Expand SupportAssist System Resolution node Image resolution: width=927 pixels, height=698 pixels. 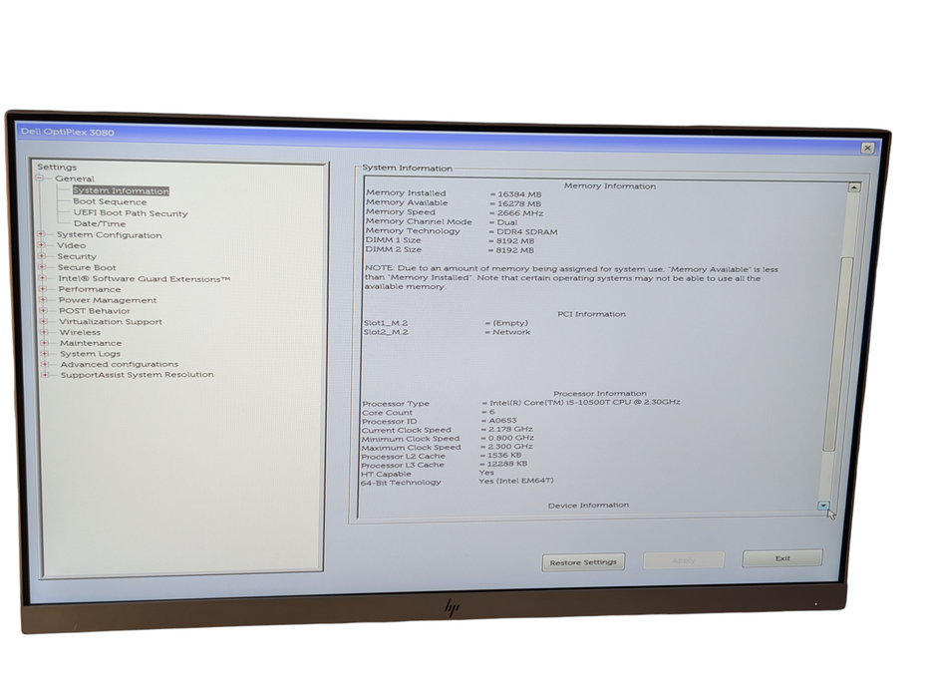45,375
